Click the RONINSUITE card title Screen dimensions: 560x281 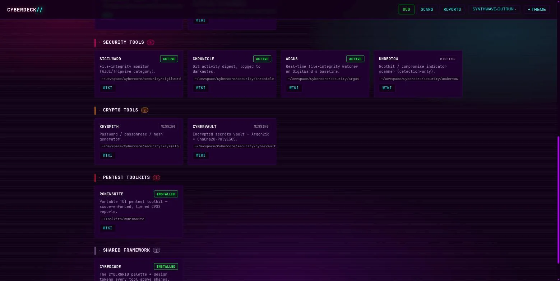[111, 194]
